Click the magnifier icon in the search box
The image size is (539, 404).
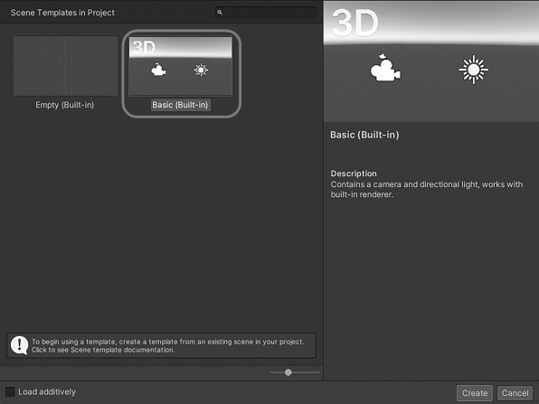click(220, 13)
